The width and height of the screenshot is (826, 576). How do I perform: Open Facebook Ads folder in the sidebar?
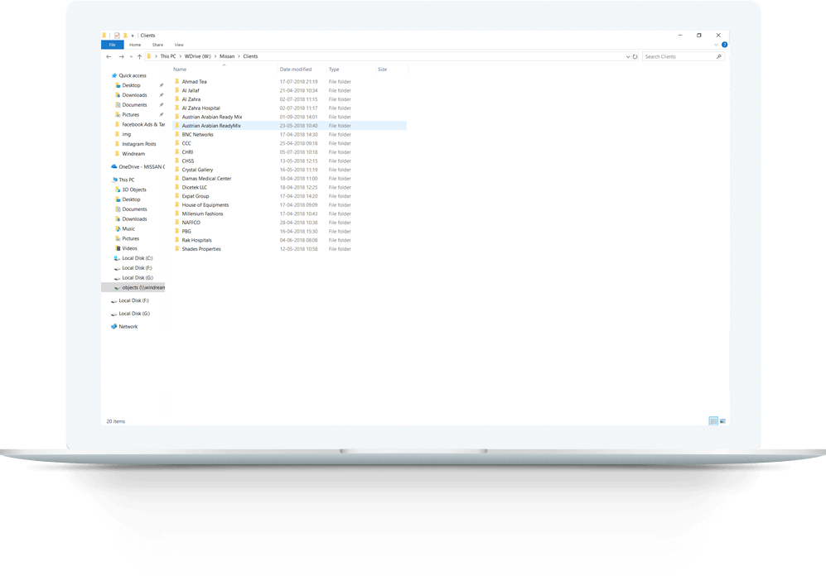[139, 125]
